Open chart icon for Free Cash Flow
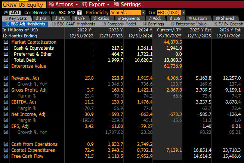Image resolution: width=244 pixels, height=163 pixels. click(x=6, y=156)
